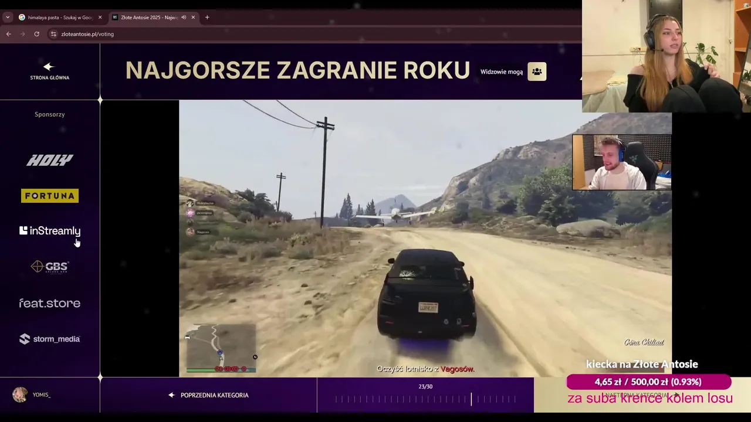Click the 23/30 category counter
This screenshot has height=422, width=751.
[x=425, y=387]
